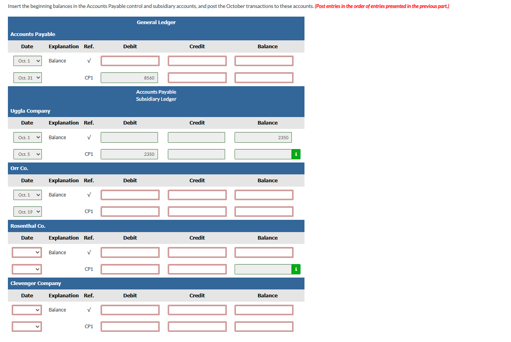Click Uggla Company Oct. 5 Balance field

pos(263,154)
